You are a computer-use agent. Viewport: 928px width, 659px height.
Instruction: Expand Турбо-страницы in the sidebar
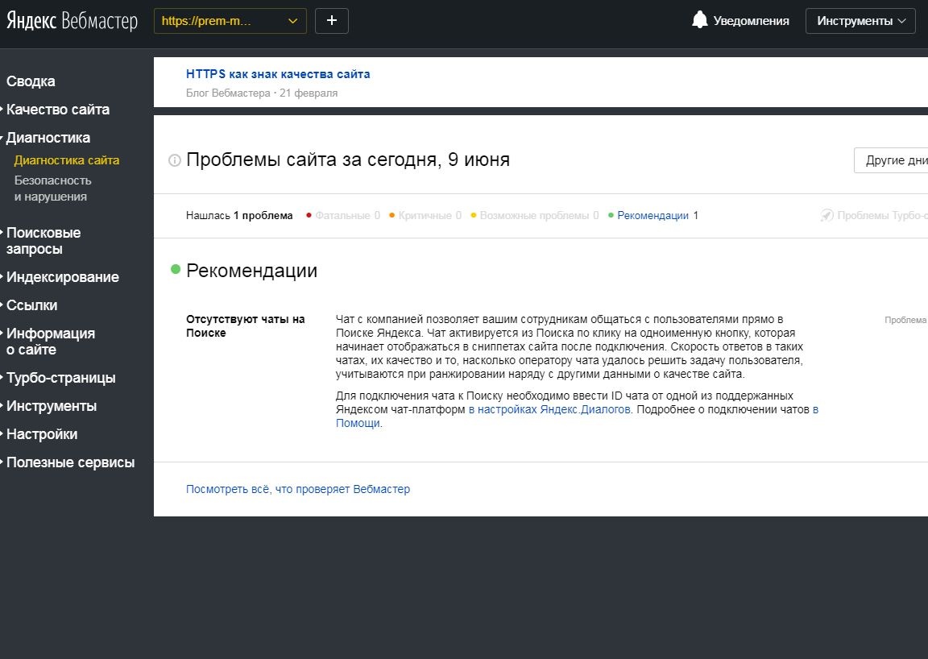(60, 378)
